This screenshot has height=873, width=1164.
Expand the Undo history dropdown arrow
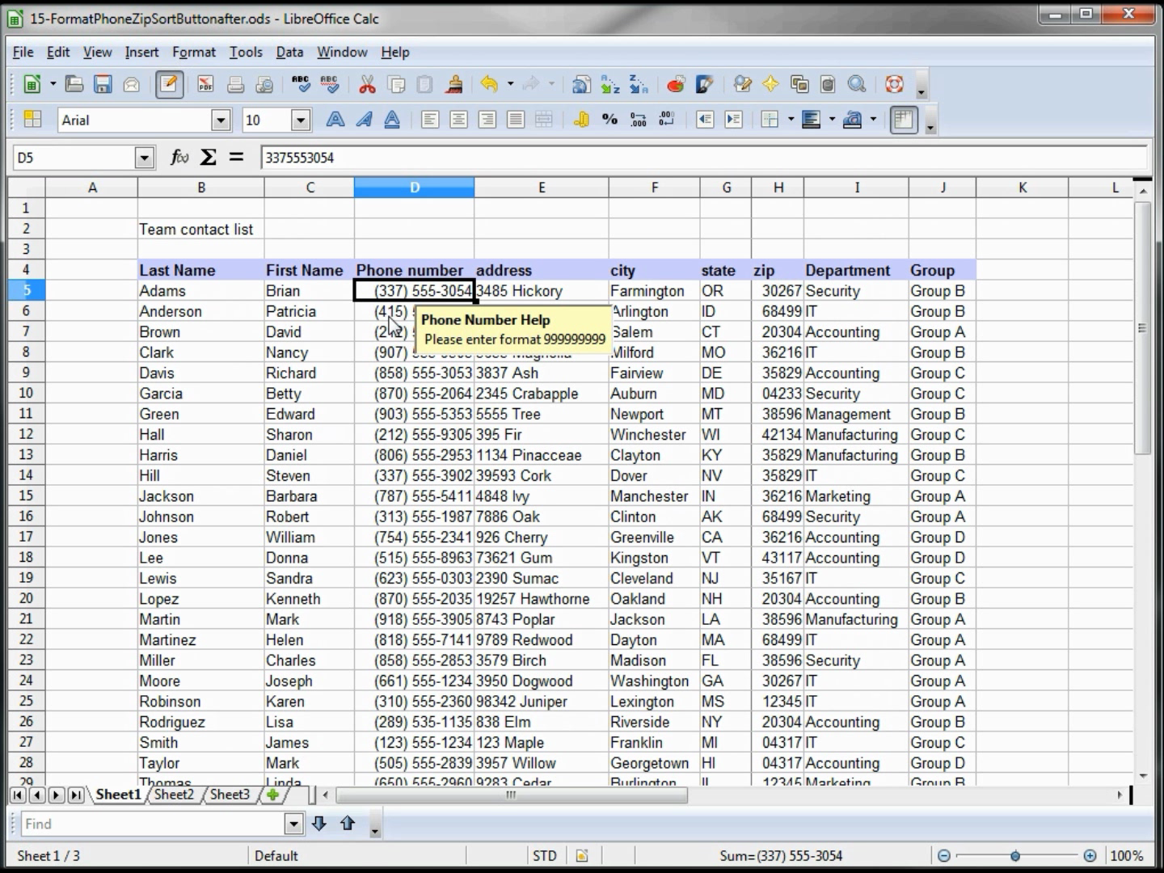[x=510, y=84]
